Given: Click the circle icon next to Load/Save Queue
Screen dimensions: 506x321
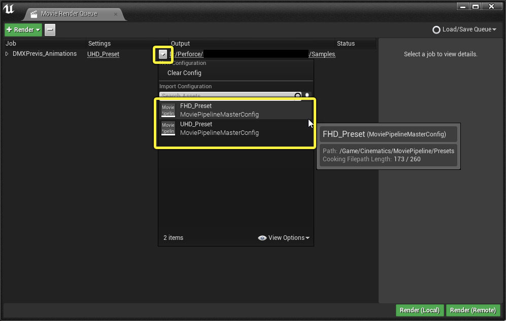Looking at the screenshot, I should click(436, 29).
